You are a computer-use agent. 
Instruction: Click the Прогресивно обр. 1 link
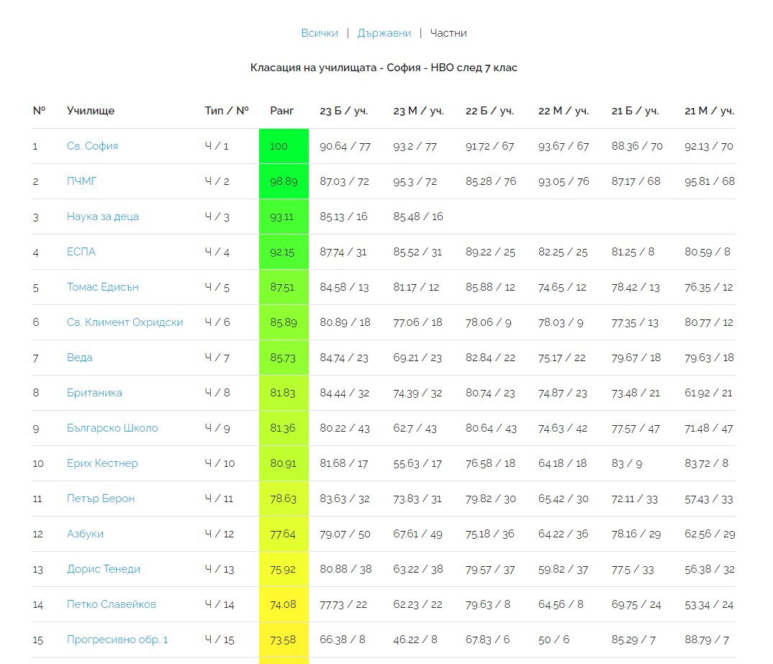click(117, 640)
